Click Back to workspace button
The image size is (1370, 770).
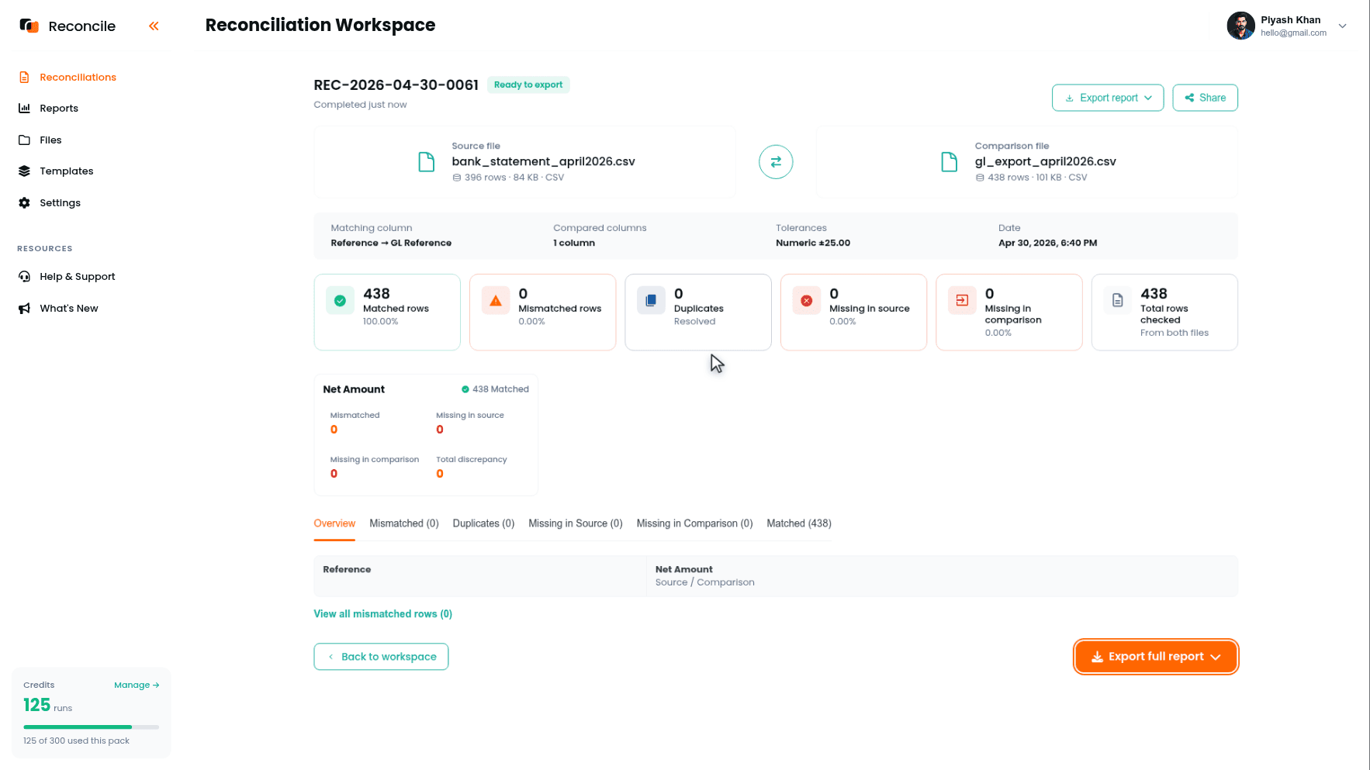pos(381,657)
